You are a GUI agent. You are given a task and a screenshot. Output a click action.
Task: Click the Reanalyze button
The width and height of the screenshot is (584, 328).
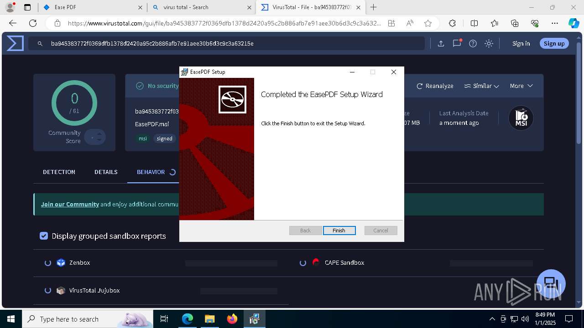tap(435, 86)
